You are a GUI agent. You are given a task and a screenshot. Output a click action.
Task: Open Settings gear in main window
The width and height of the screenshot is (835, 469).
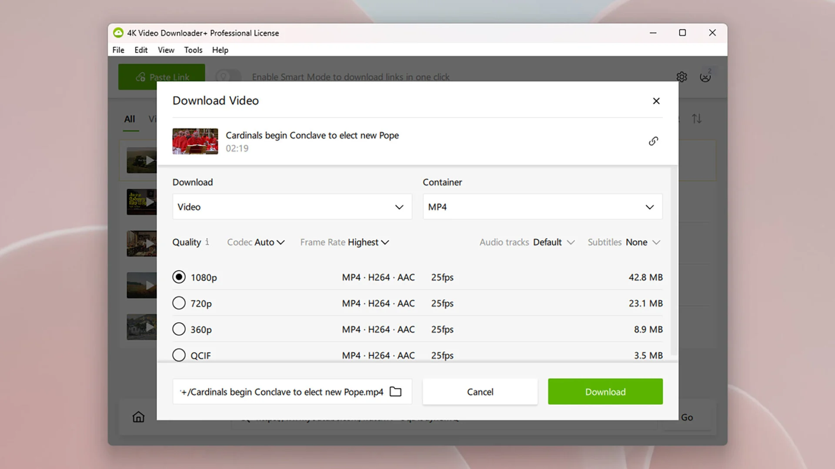click(x=681, y=77)
